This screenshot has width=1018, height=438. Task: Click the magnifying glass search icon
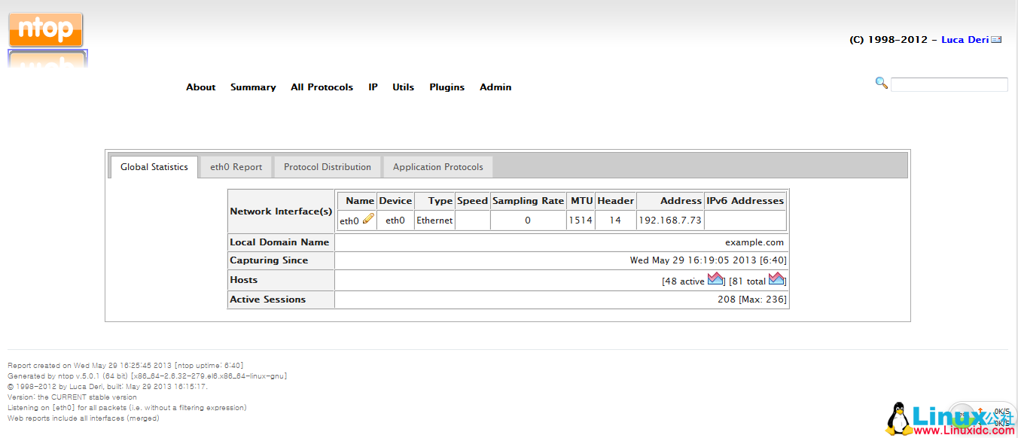pyautogui.click(x=881, y=83)
